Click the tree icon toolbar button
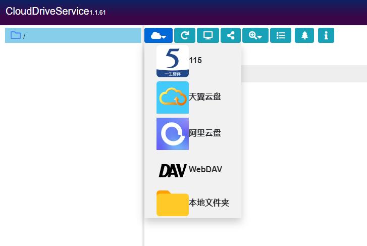The width and height of the screenshot is (367, 246). point(304,35)
